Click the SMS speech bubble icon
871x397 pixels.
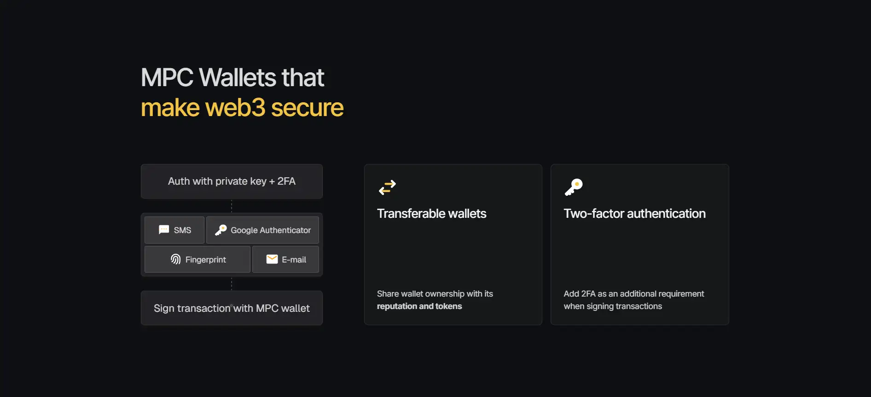164,230
